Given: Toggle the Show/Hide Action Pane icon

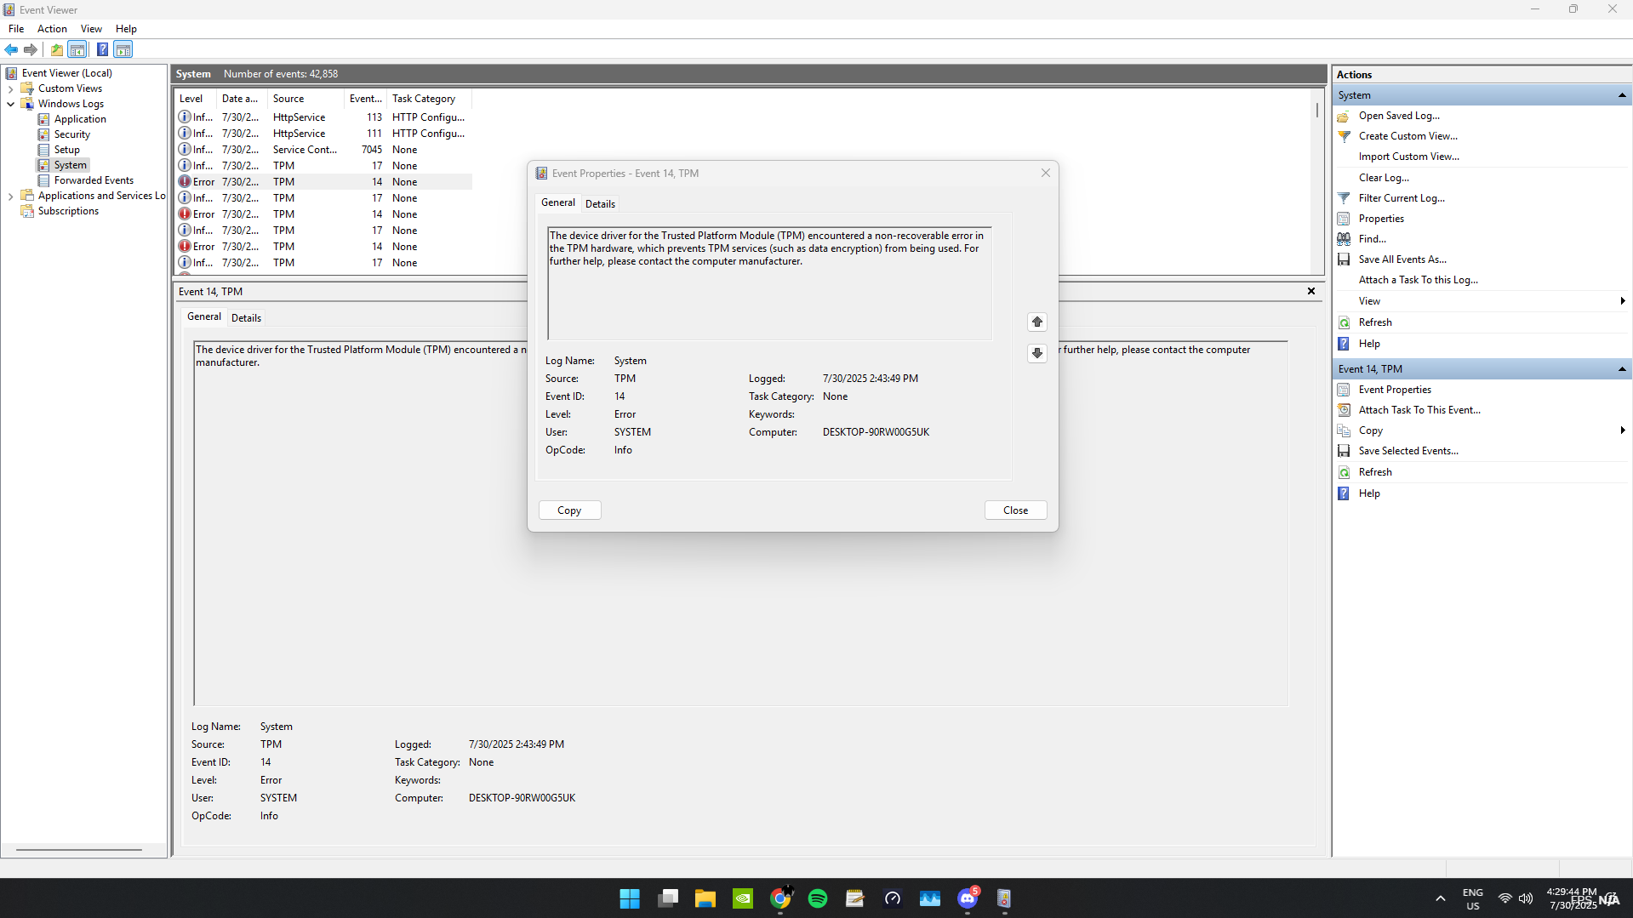Looking at the screenshot, I should [123, 49].
